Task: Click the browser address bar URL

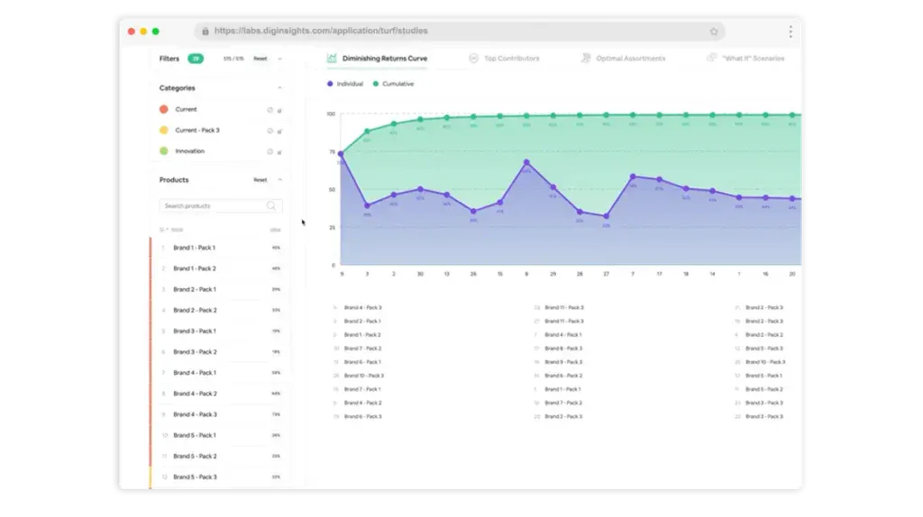Action: point(321,32)
